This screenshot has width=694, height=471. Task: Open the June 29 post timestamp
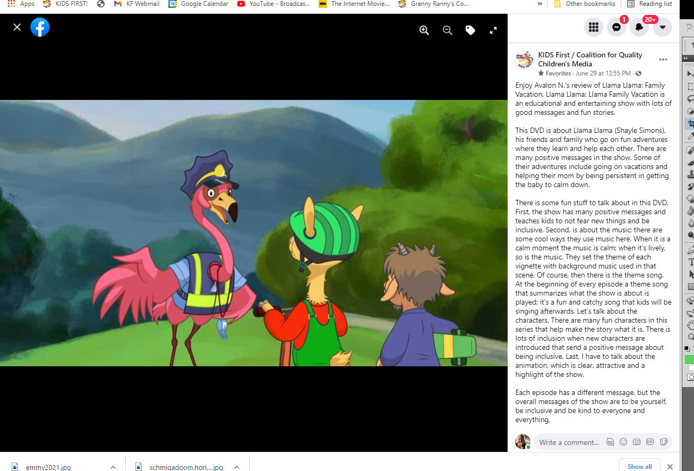pyautogui.click(x=603, y=73)
